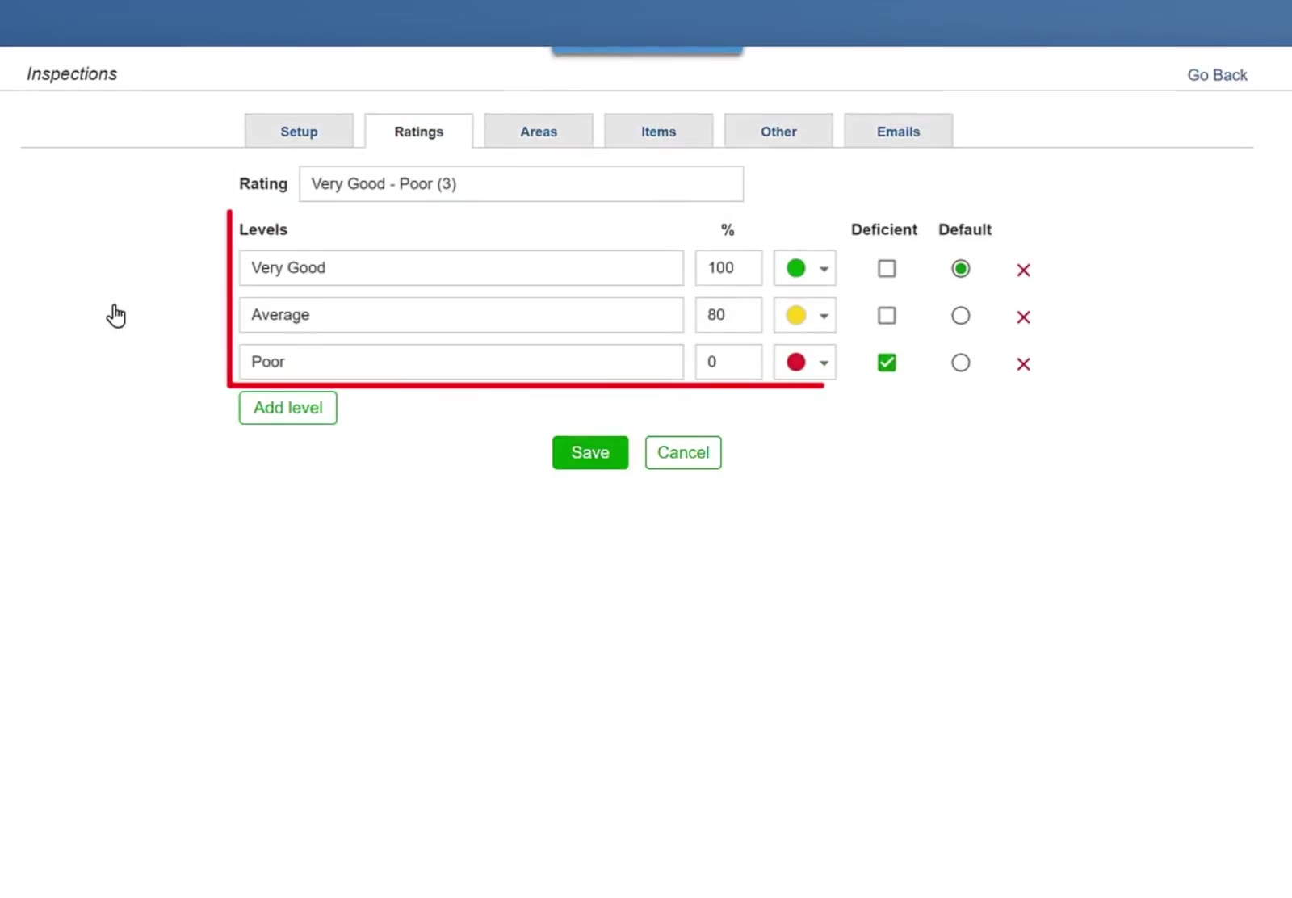The image size is (1292, 898).
Task: Save the rating settings
Action: coord(590,452)
